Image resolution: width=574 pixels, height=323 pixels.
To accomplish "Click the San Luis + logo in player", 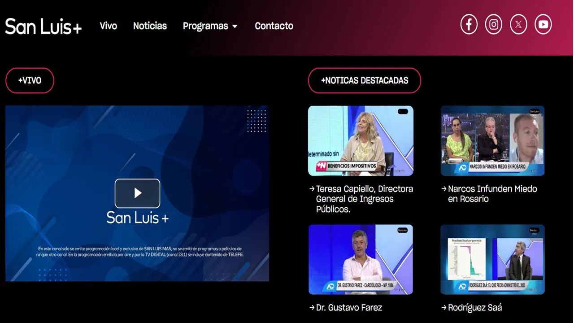I will [x=137, y=218].
